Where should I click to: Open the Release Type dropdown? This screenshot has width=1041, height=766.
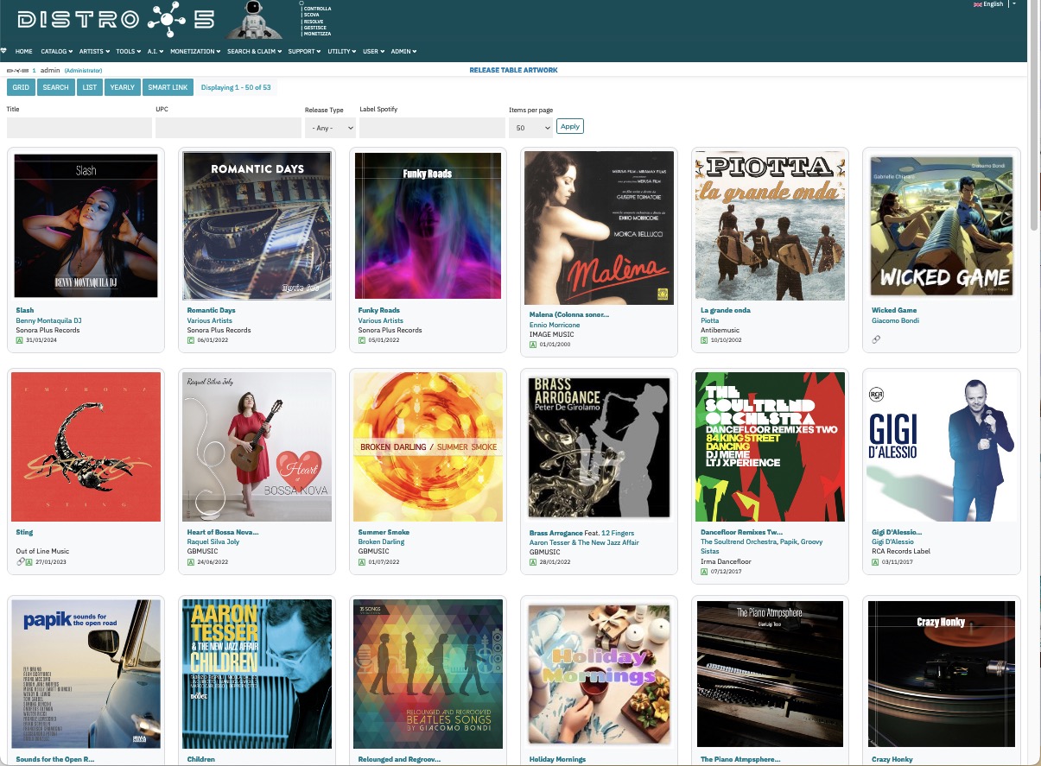click(330, 128)
